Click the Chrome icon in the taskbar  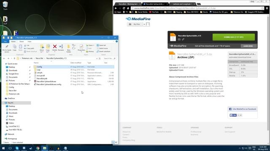click(38, 148)
